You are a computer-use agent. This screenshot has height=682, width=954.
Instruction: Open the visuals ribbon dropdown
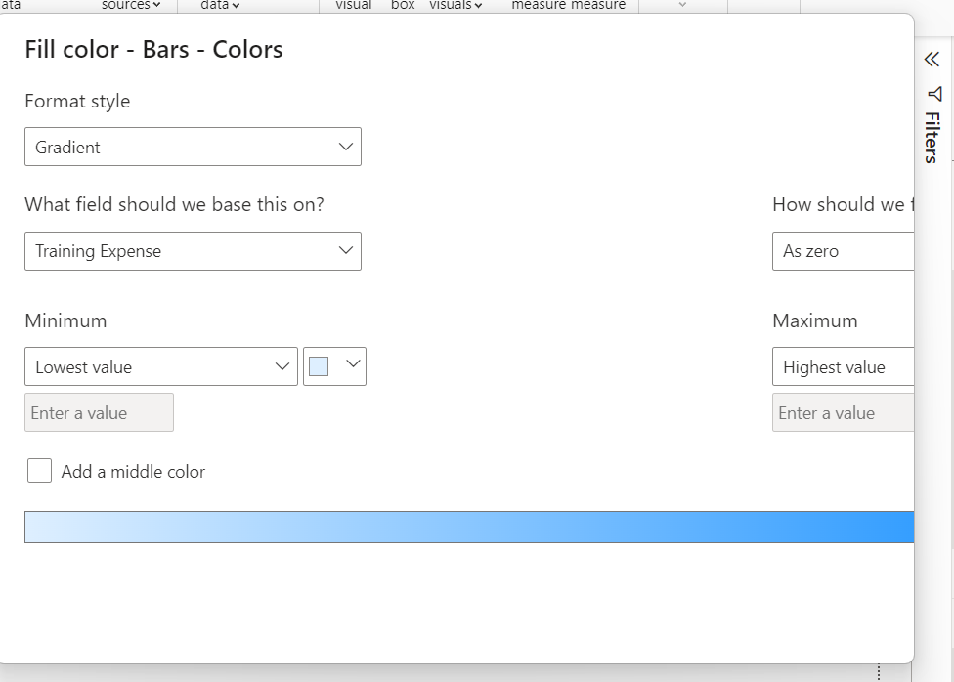point(455,5)
